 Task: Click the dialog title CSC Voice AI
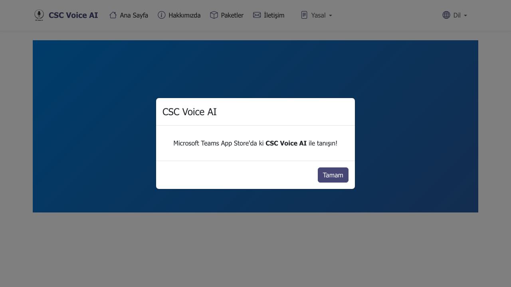(x=190, y=112)
